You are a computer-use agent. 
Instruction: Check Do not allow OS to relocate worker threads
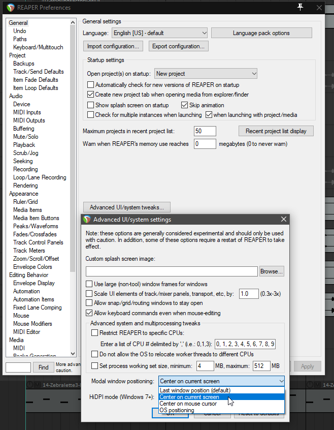pyautogui.click(x=95, y=354)
